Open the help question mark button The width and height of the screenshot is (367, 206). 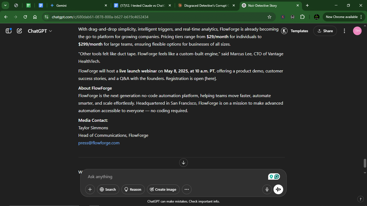[x=361, y=199]
